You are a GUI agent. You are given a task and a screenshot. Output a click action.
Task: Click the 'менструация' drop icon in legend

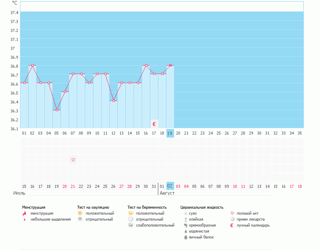(24, 213)
